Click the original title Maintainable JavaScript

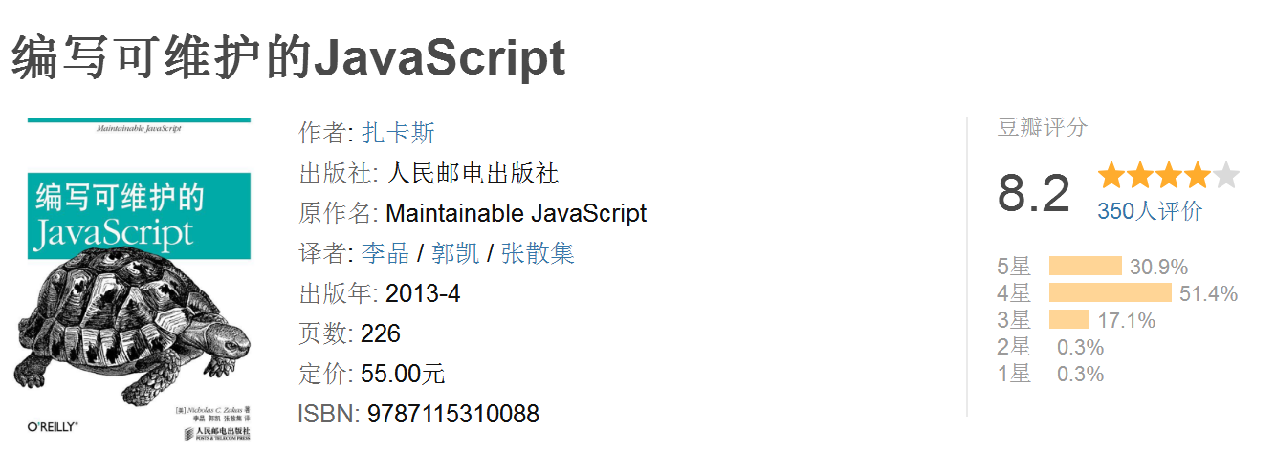(x=517, y=213)
